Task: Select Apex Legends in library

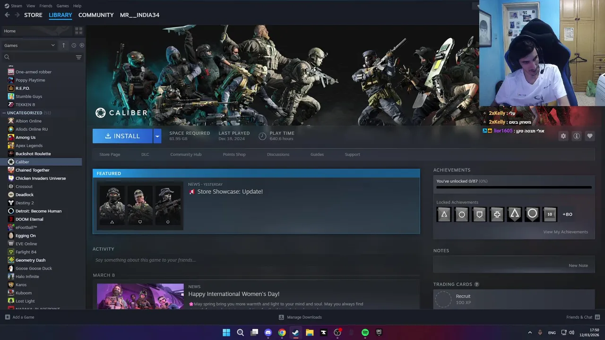Action: pyautogui.click(x=29, y=145)
